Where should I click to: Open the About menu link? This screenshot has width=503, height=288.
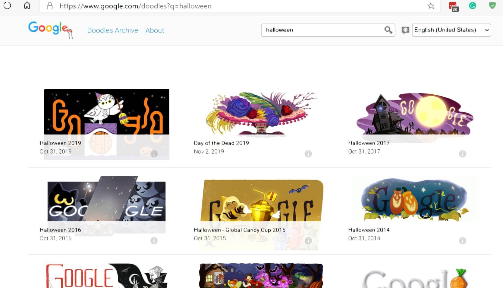click(155, 30)
